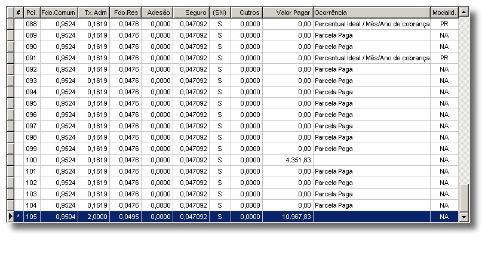
Task: Click Valor Pagar 0,00 in row 096
Action: (288, 115)
